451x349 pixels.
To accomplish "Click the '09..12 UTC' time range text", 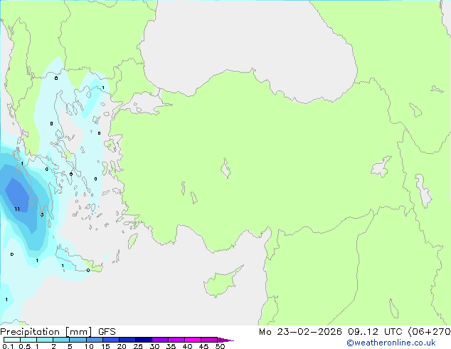I will click(x=375, y=332).
